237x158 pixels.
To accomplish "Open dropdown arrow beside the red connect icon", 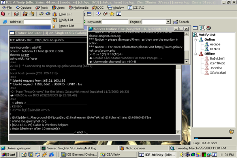I will pos(9,14).
